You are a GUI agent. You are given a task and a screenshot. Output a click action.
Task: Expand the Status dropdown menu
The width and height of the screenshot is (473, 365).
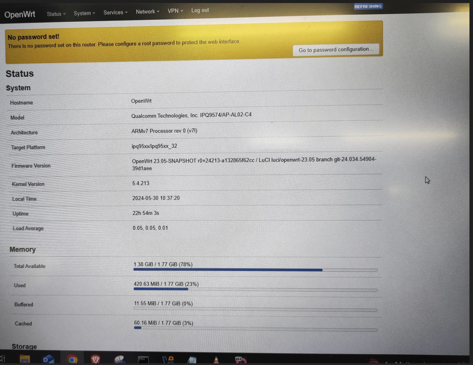pyautogui.click(x=56, y=14)
